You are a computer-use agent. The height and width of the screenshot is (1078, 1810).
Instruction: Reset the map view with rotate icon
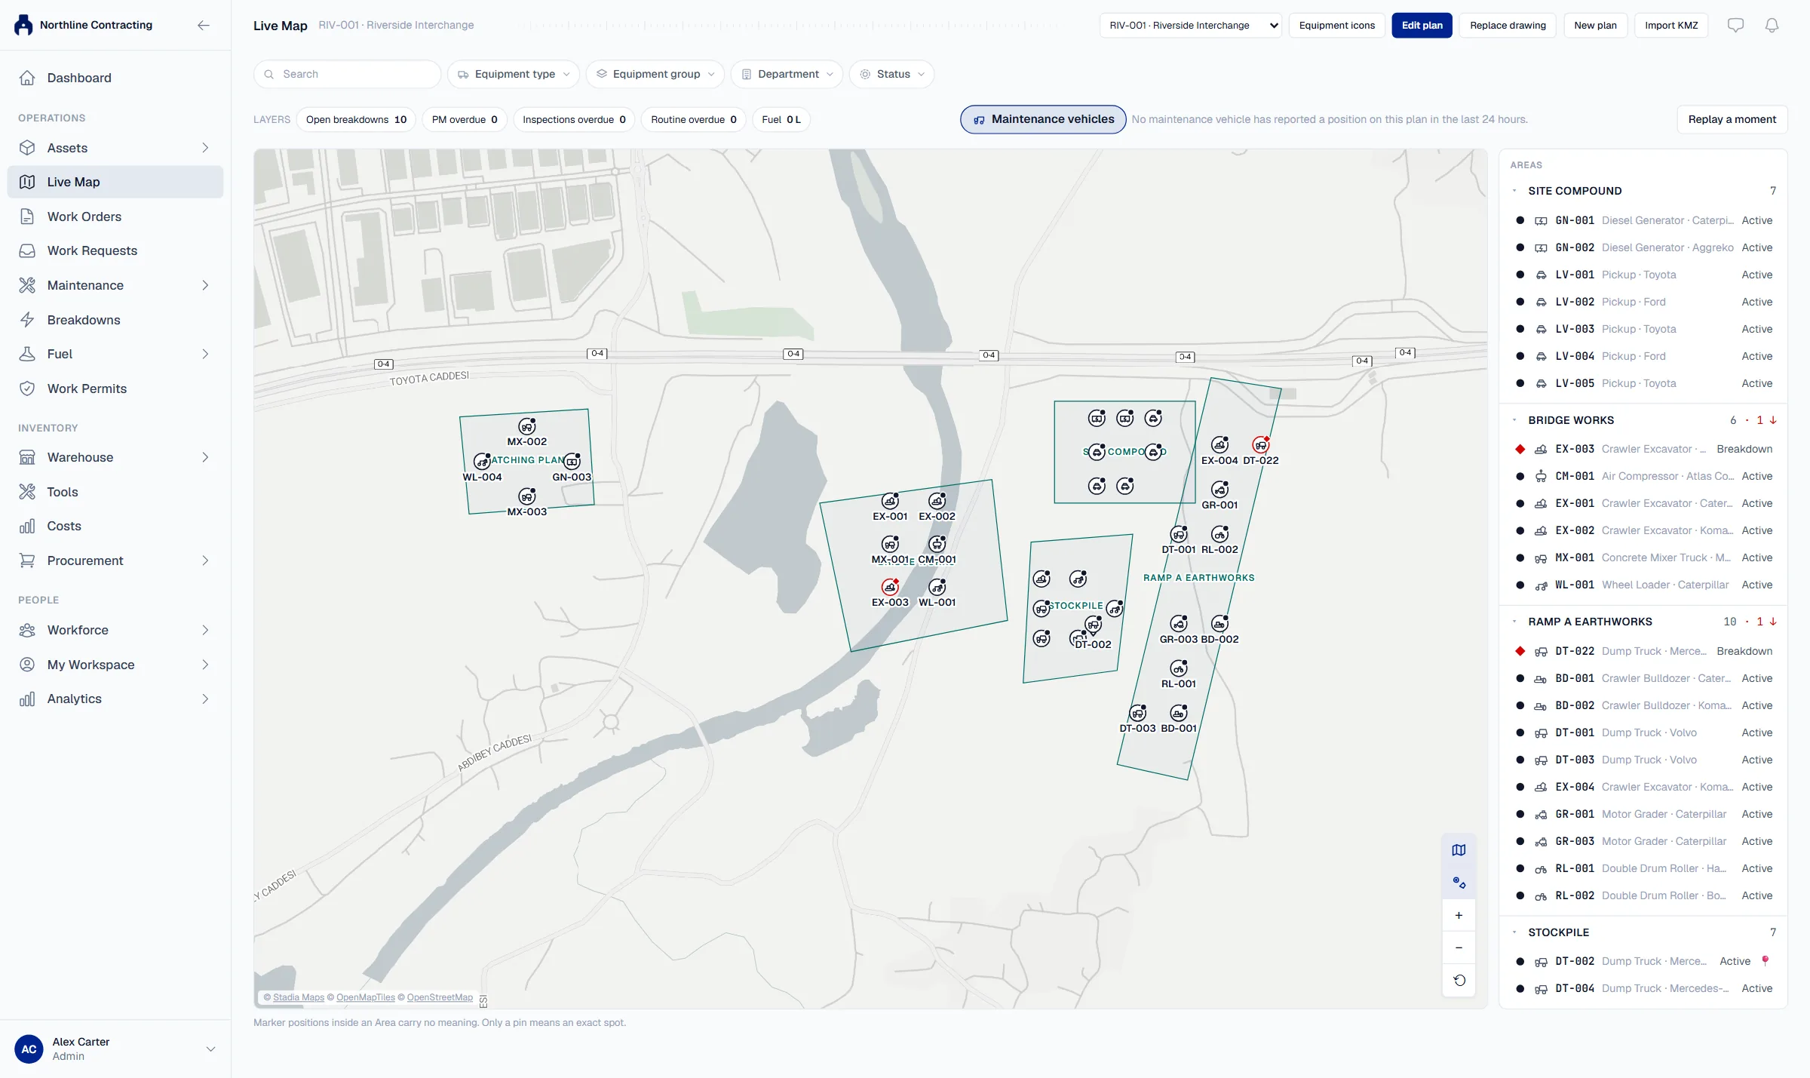tap(1459, 980)
